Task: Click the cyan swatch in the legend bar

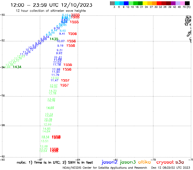Action: coord(117,3)
